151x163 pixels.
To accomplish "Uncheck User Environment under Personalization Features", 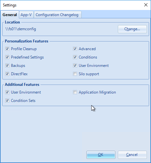I will coord(75,66).
